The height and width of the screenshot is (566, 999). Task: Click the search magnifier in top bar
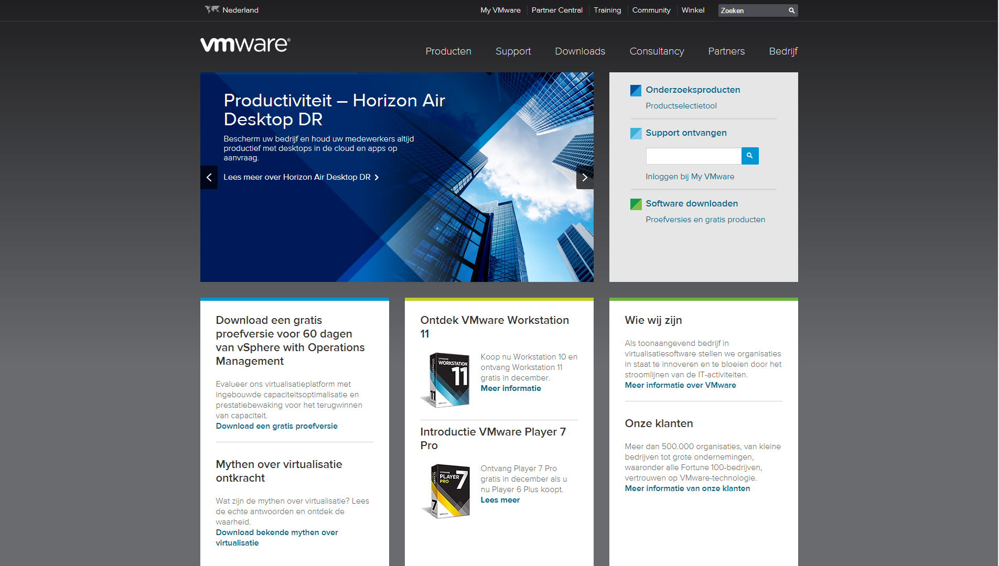(x=791, y=10)
